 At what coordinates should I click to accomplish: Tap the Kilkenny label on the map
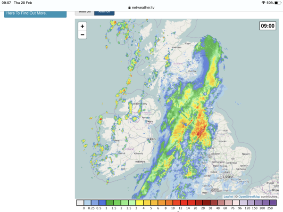139,154
